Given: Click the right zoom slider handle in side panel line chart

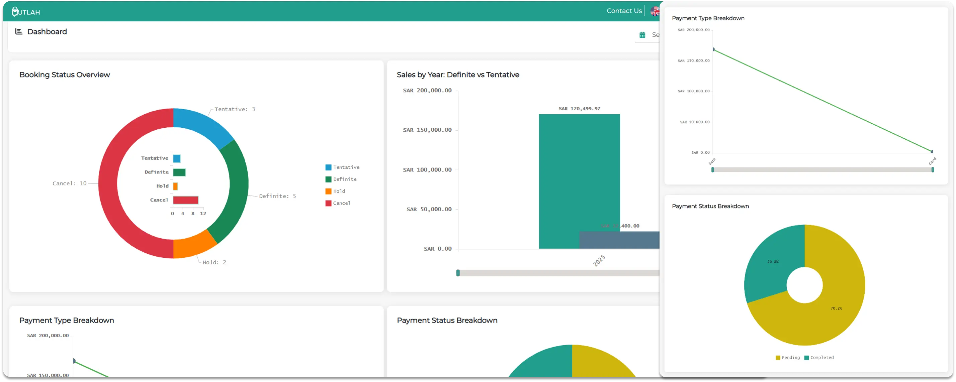Looking at the screenshot, I should click(933, 170).
